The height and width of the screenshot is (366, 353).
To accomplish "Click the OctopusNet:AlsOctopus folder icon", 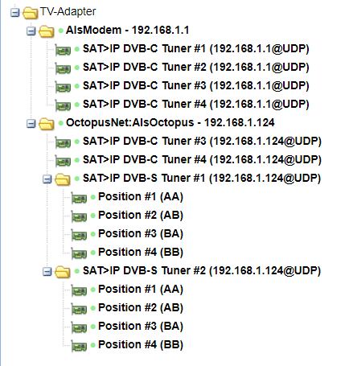I will point(46,124).
